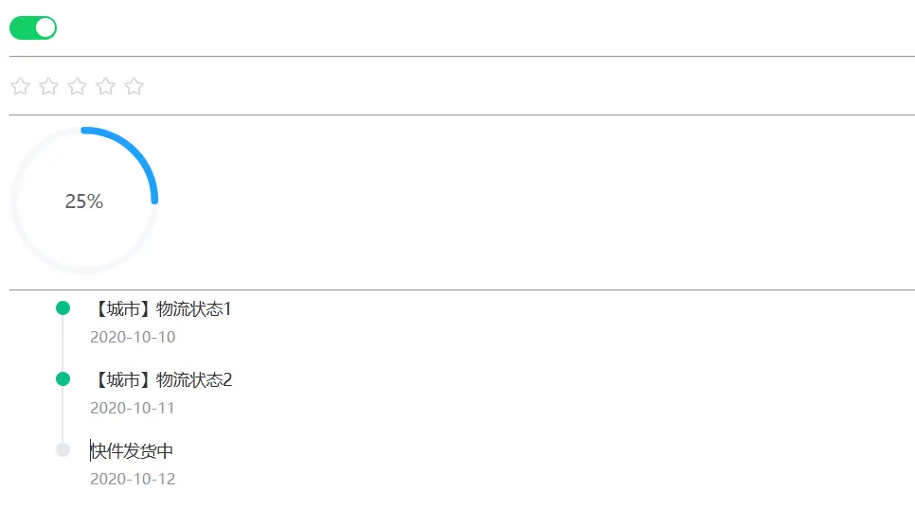Choose the fourth star rating
This screenshot has height=526, width=915.
[x=106, y=86]
